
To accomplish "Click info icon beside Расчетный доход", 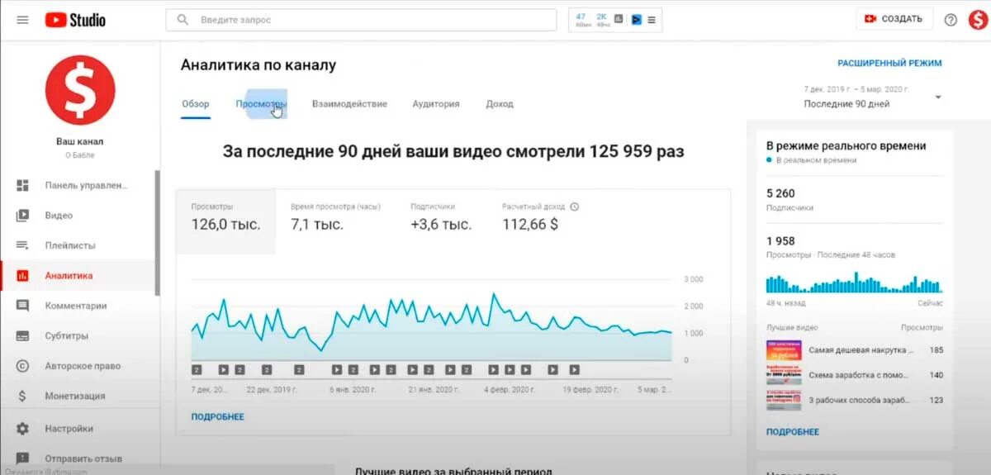I will (x=575, y=207).
